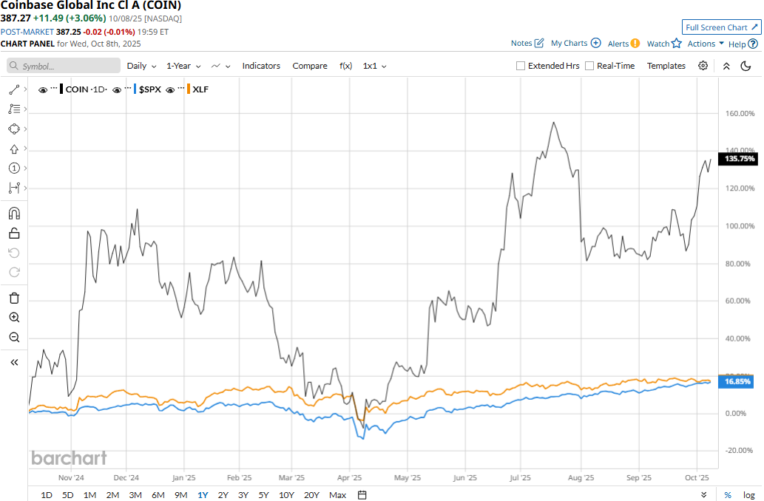Collapse the drawing toolbar
The image size is (764, 501).
point(14,362)
